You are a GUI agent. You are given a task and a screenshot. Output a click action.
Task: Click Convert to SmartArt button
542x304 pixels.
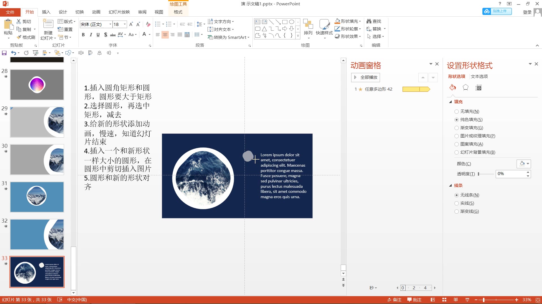229,37
